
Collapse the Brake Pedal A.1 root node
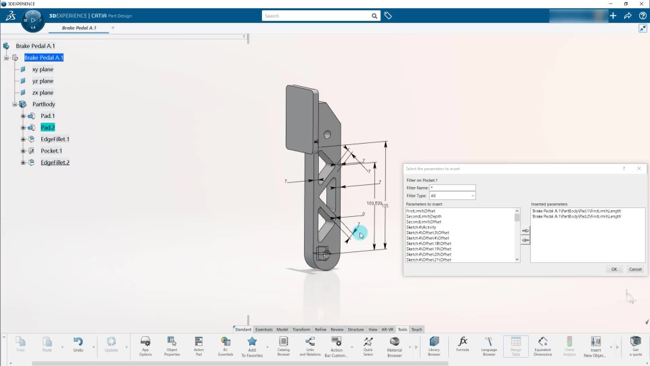click(x=6, y=58)
